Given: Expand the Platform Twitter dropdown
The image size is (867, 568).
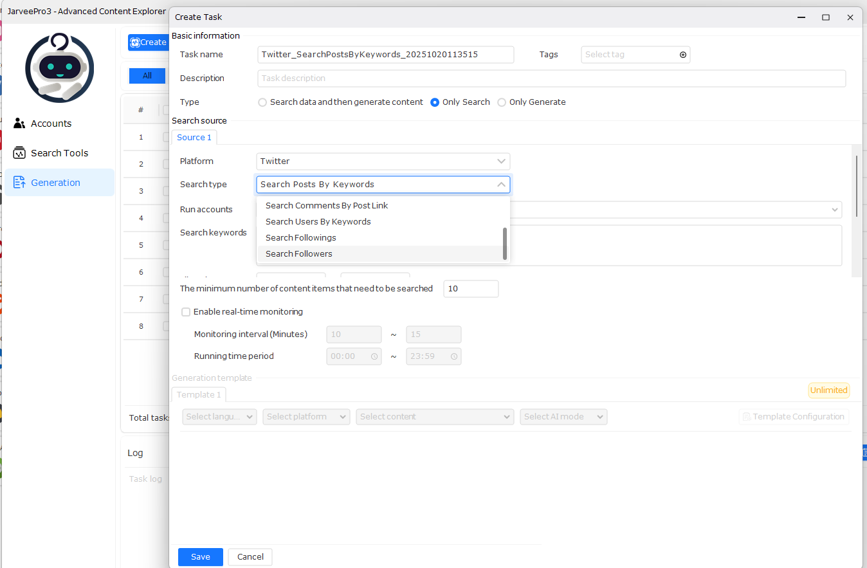Looking at the screenshot, I should pyautogui.click(x=501, y=161).
